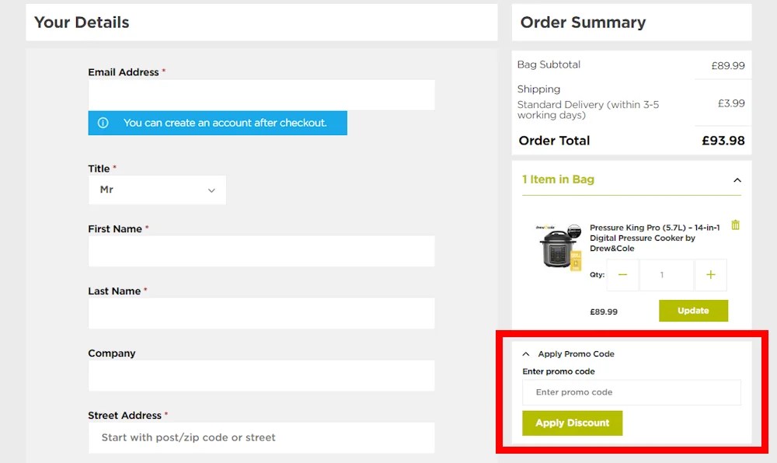Viewport: 777px width, 463px height.
Task: Click the minus icon to decrease quantity
Action: coord(622,275)
